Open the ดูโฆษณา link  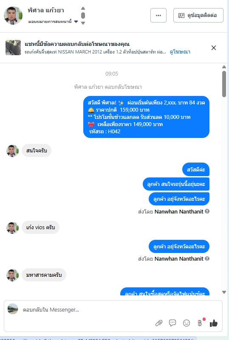coord(180,52)
